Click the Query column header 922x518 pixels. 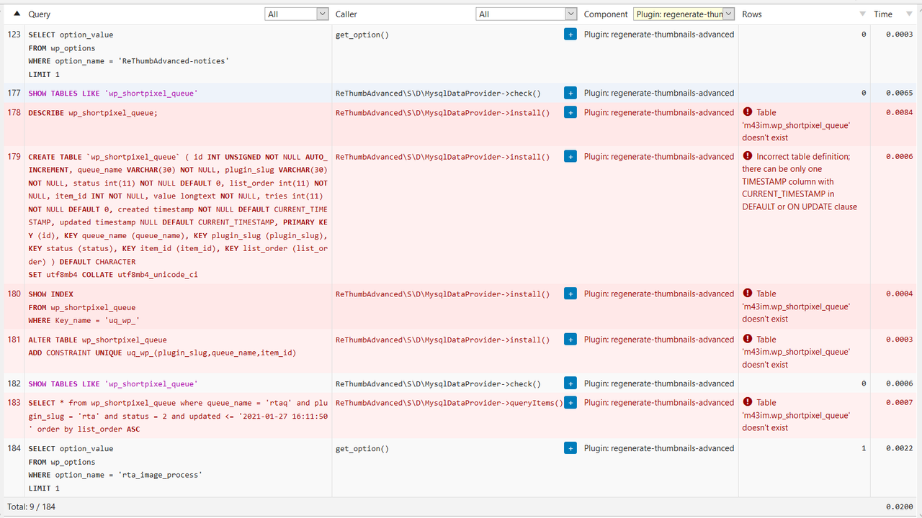pyautogui.click(x=40, y=14)
